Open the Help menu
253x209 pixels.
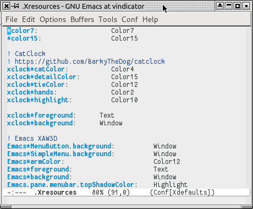[x=150, y=19]
